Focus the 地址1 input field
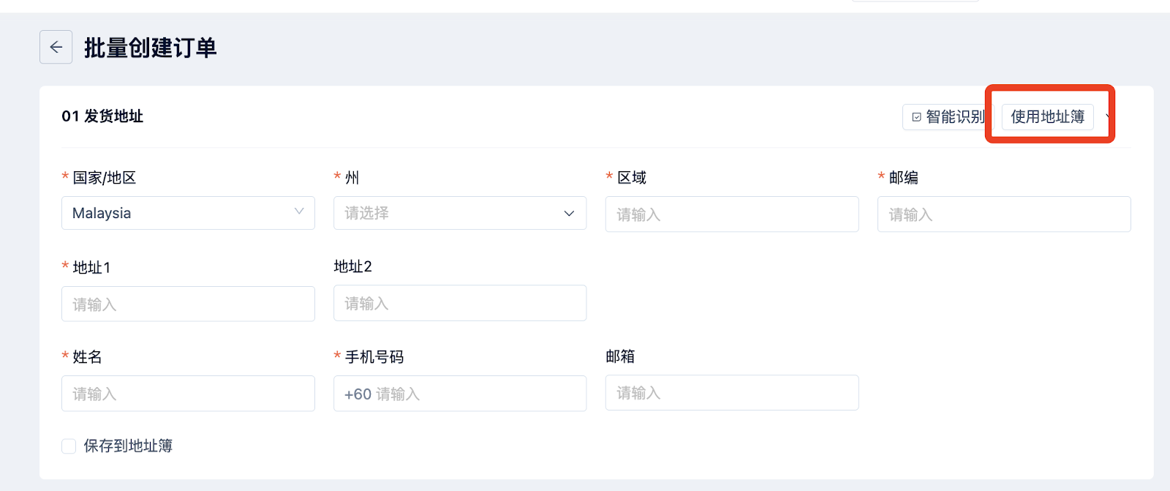This screenshot has width=1170, height=491. 188,304
